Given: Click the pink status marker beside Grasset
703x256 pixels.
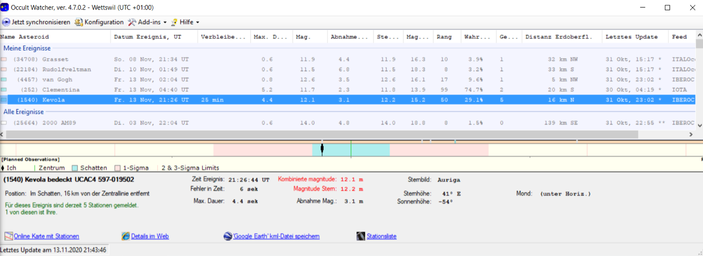Looking at the screenshot, I should tap(4, 59).
